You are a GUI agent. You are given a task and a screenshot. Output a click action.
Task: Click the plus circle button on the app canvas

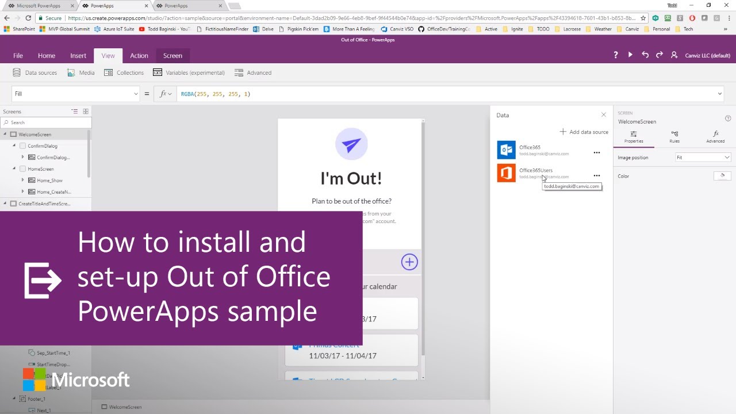click(x=409, y=262)
